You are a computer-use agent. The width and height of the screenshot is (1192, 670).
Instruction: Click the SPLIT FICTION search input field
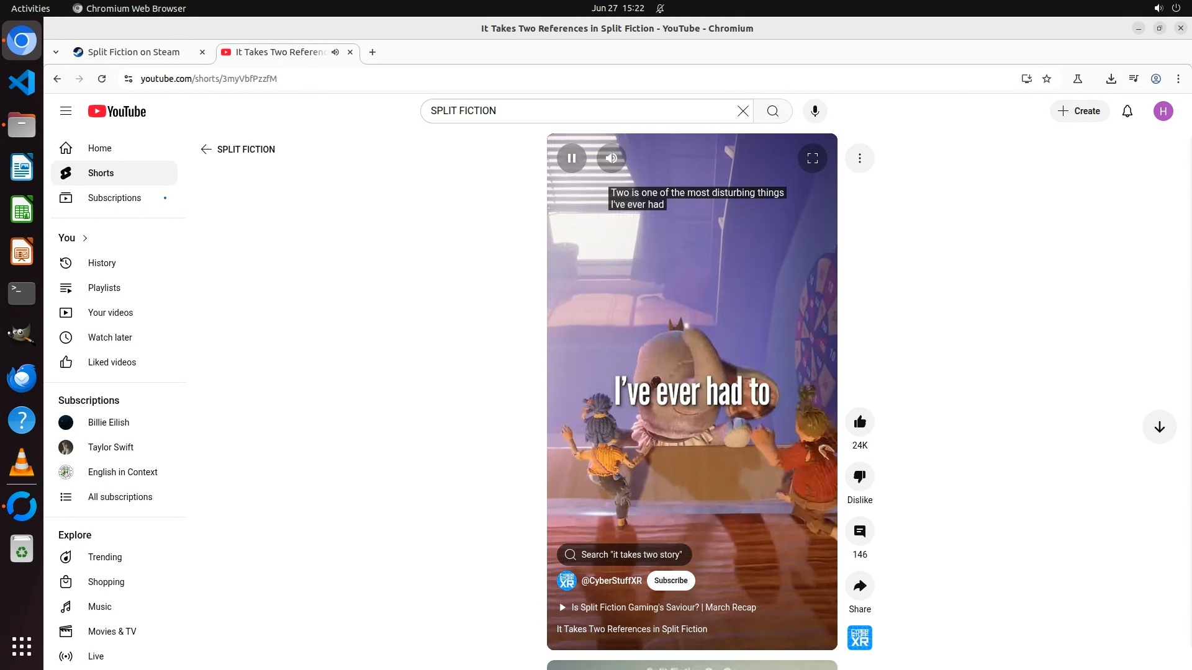click(x=577, y=111)
